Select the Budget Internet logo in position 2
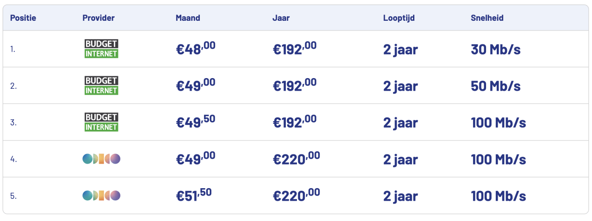Viewport: 592px width, 221px height. [101, 86]
